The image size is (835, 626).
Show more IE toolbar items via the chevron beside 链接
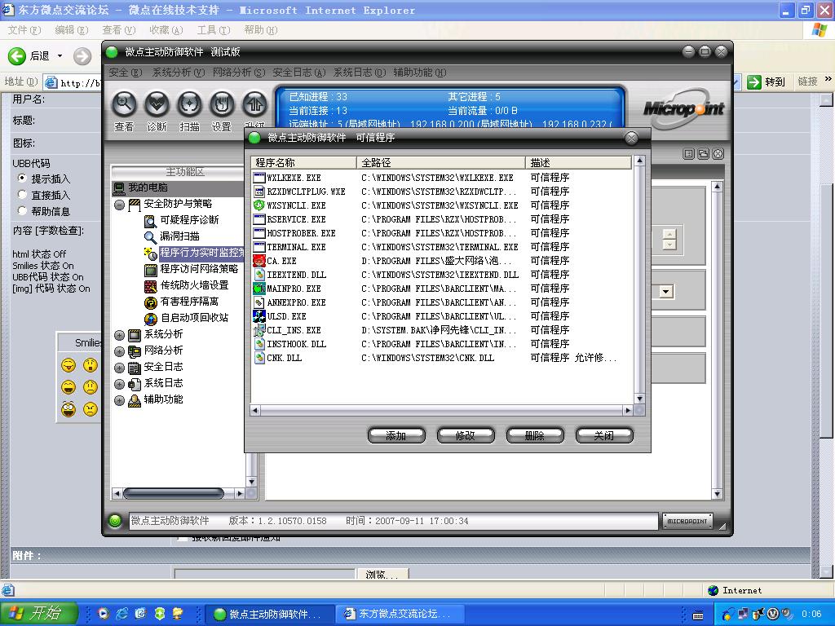click(828, 79)
